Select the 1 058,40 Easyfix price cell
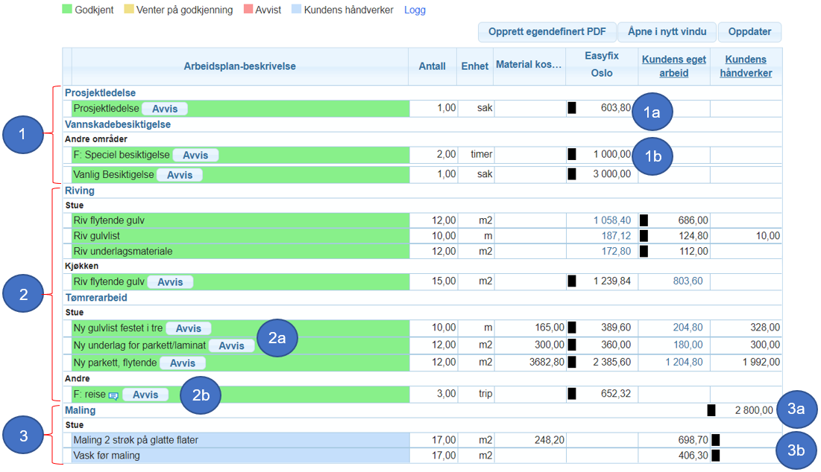Screen dimensions: 821x472 611,220
